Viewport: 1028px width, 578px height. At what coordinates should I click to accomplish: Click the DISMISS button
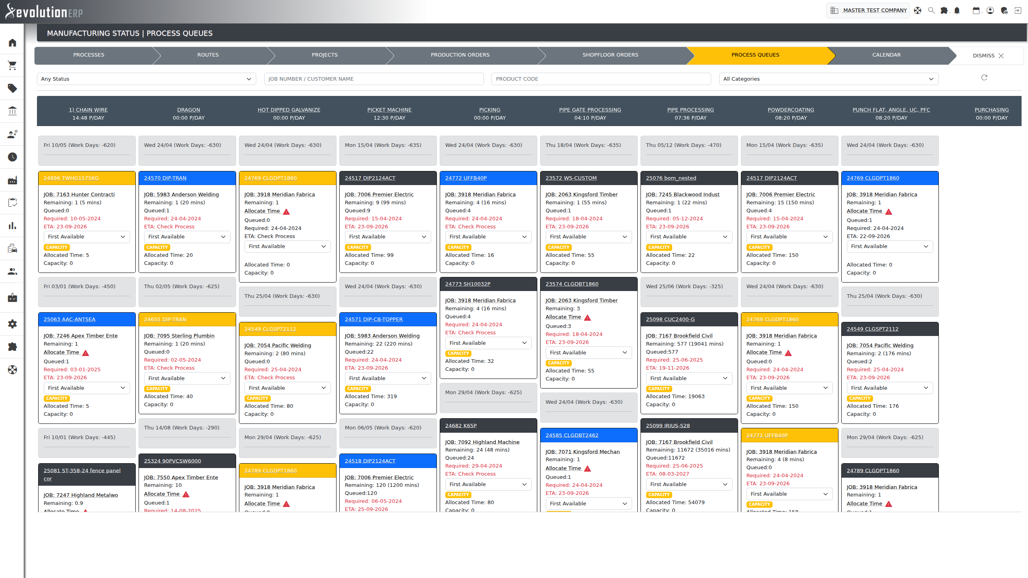988,56
